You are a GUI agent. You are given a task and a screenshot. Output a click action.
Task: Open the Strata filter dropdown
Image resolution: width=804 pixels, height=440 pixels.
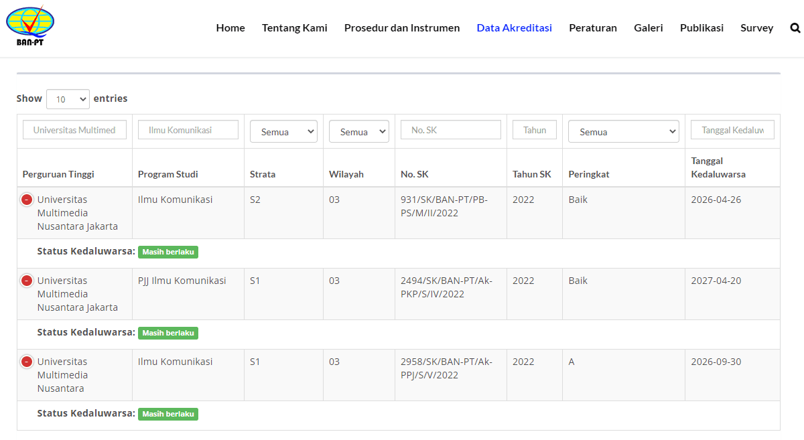point(283,132)
